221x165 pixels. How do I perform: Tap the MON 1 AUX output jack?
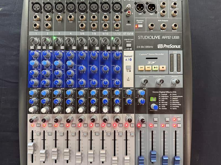pyautogui.click(x=163, y=26)
